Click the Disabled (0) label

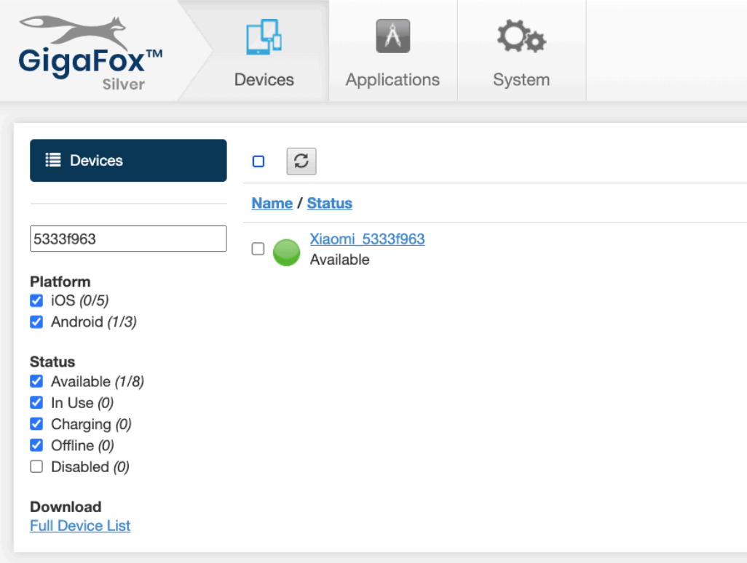[x=90, y=466]
